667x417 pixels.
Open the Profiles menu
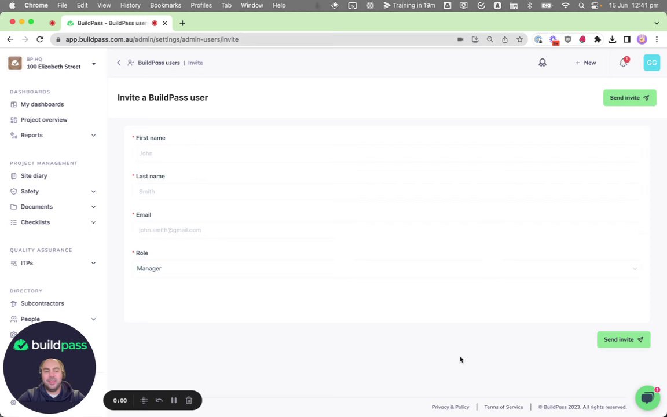point(201,6)
